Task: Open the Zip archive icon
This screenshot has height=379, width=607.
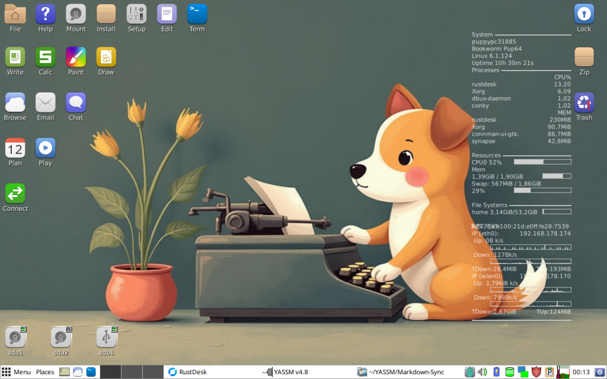Action: 584,57
